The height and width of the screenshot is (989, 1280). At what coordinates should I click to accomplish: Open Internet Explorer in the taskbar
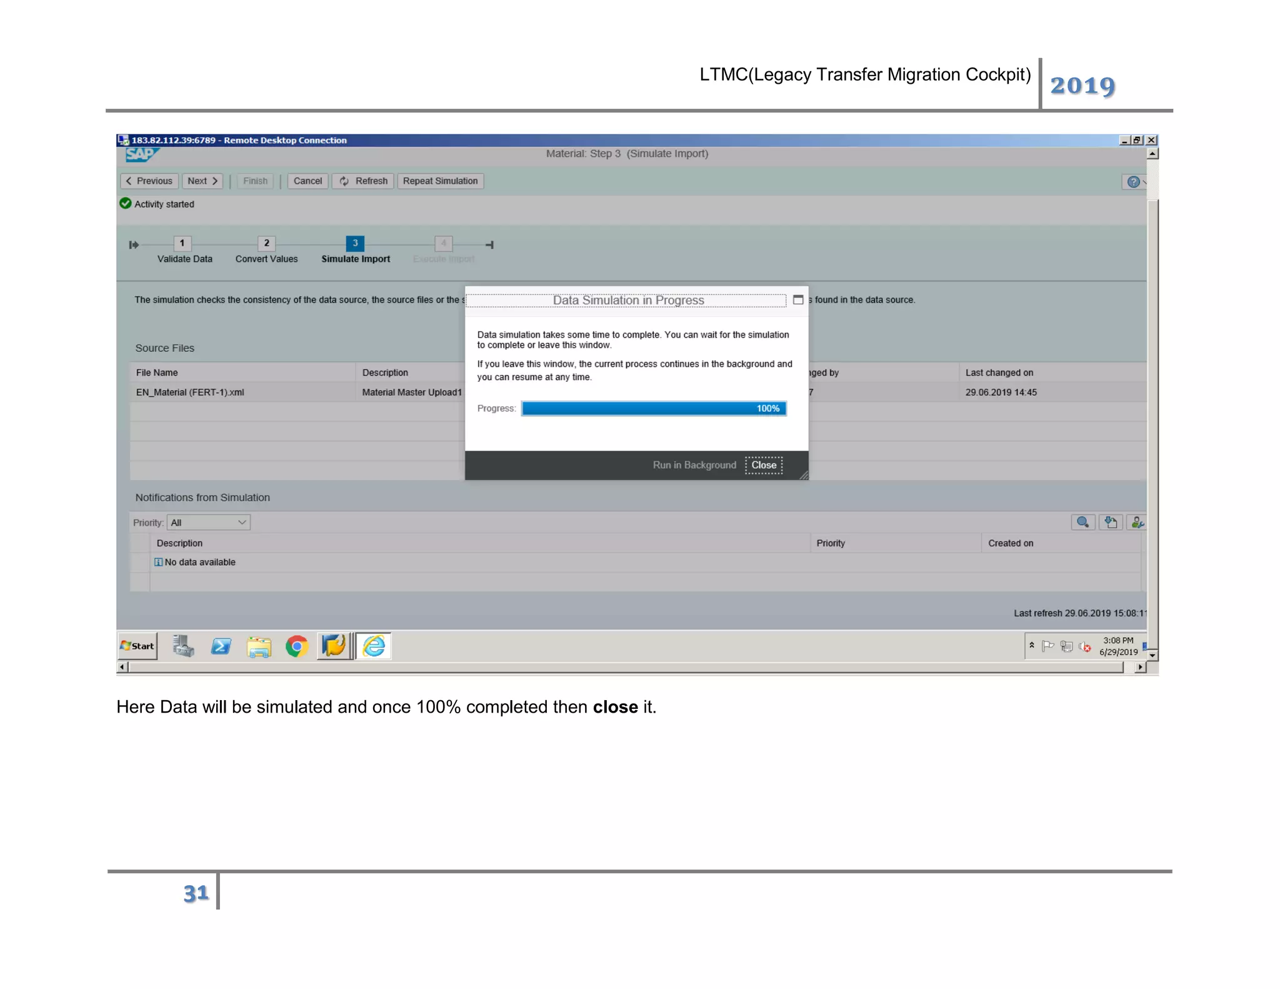(x=374, y=646)
